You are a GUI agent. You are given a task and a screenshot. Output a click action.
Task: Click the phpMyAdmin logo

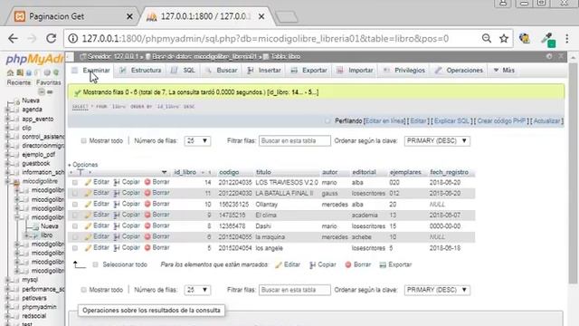(34, 59)
